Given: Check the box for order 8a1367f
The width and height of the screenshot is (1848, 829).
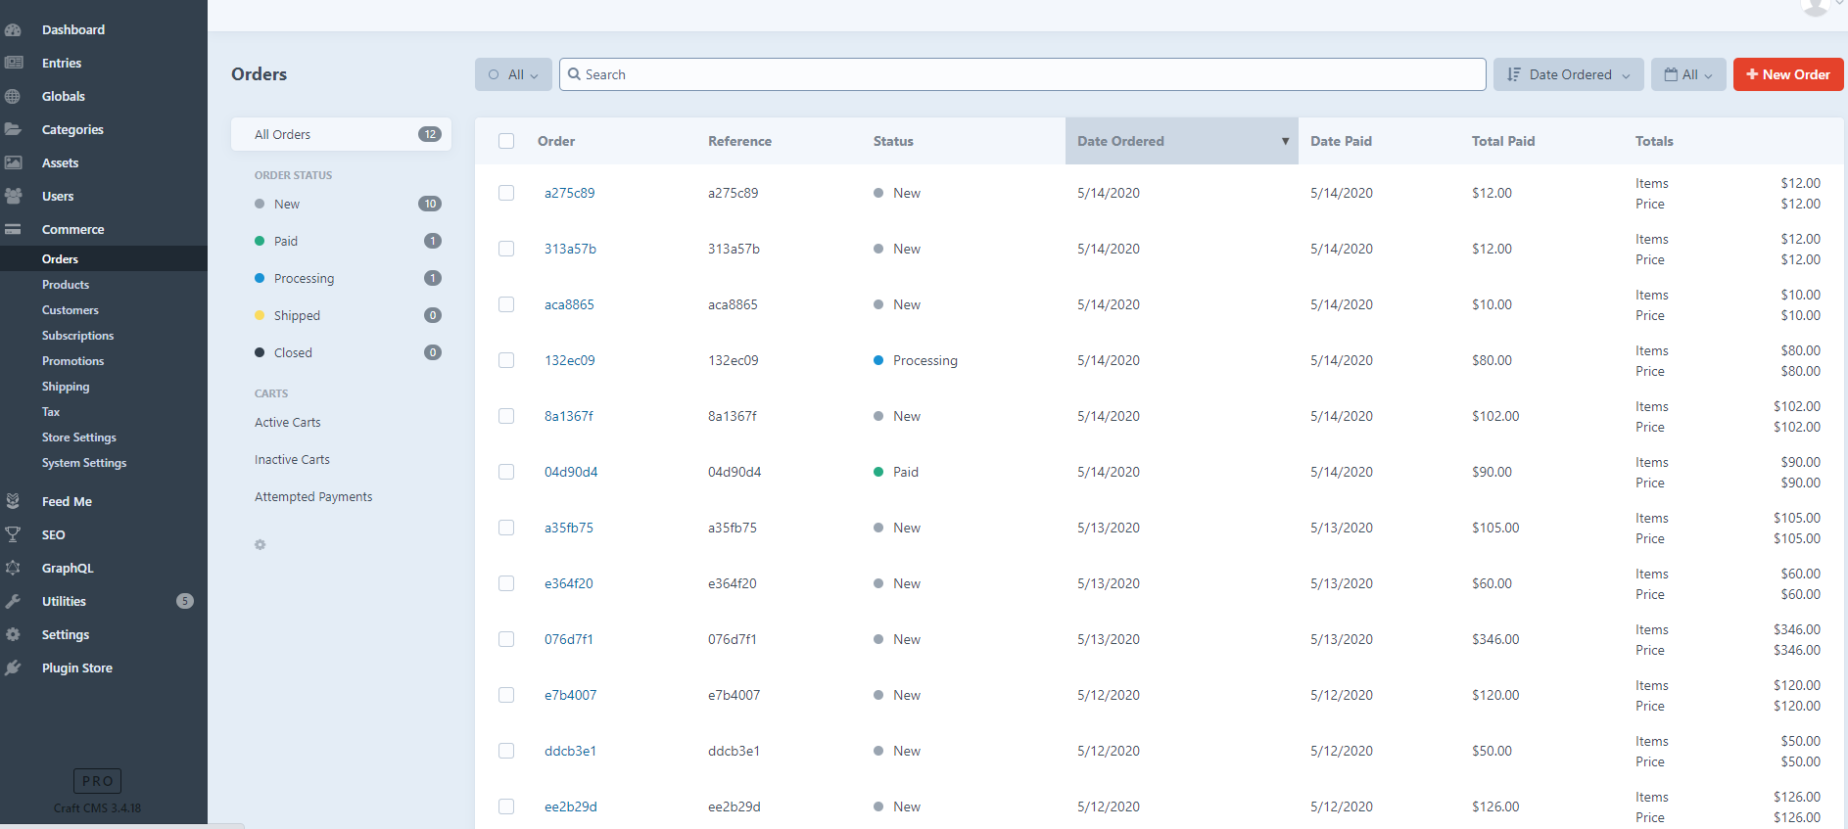Looking at the screenshot, I should pyautogui.click(x=506, y=416).
